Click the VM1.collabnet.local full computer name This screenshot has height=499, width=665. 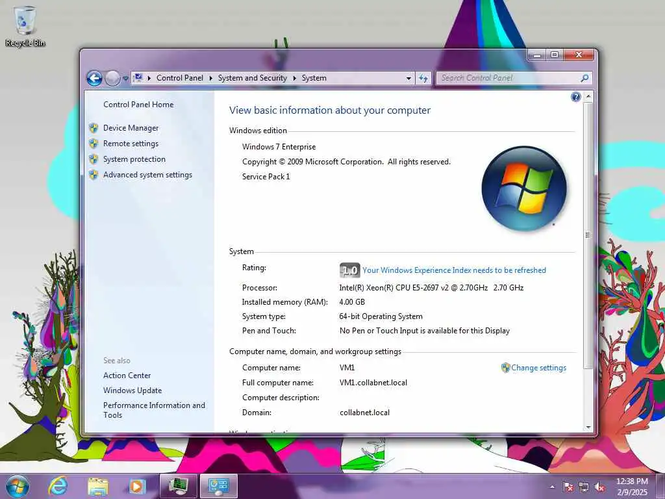tap(373, 383)
